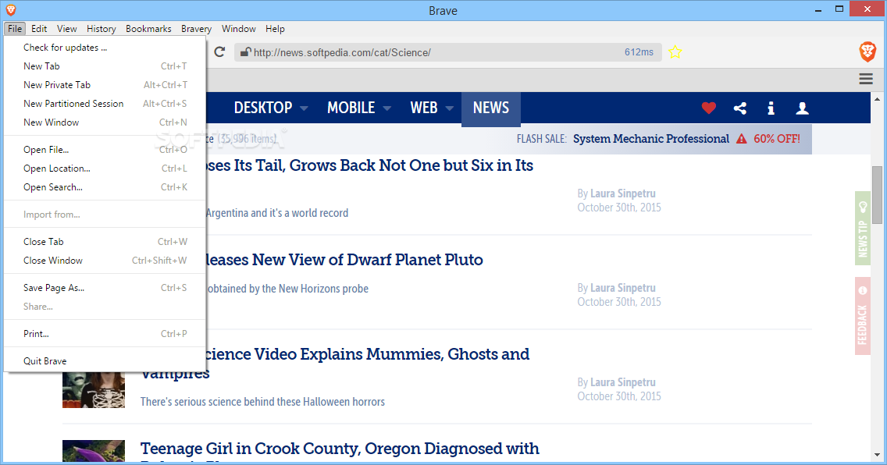
Task: Open the System Mechanic Professional sale link
Action: pos(651,139)
